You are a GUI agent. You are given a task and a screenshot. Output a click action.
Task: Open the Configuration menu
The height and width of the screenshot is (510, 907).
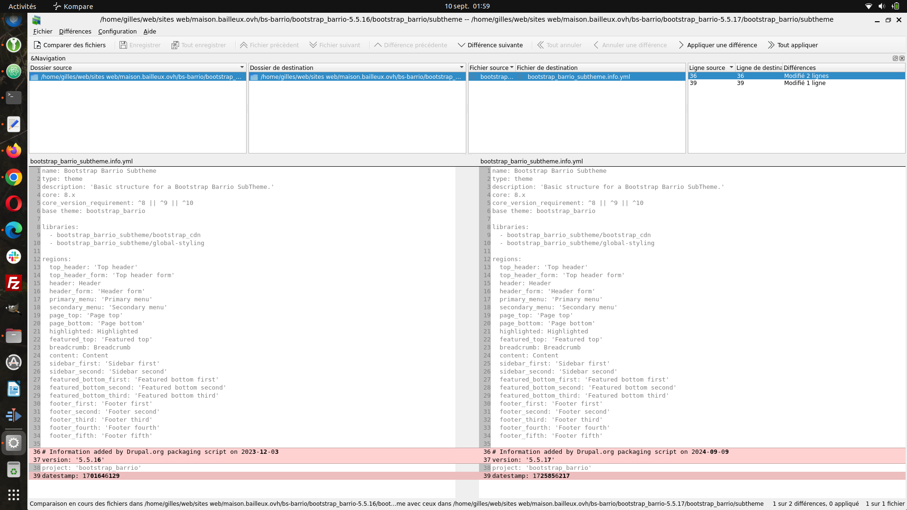117,31
